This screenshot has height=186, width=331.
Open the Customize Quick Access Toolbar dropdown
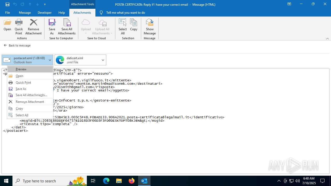(x=45, y=4)
